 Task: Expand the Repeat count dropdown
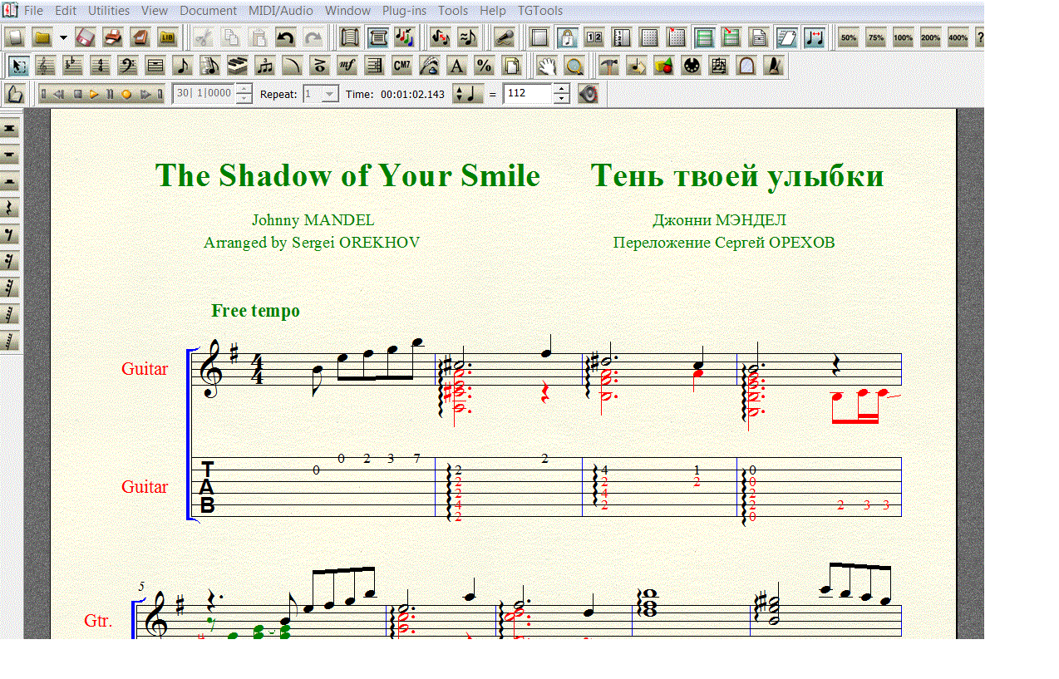pos(329,94)
